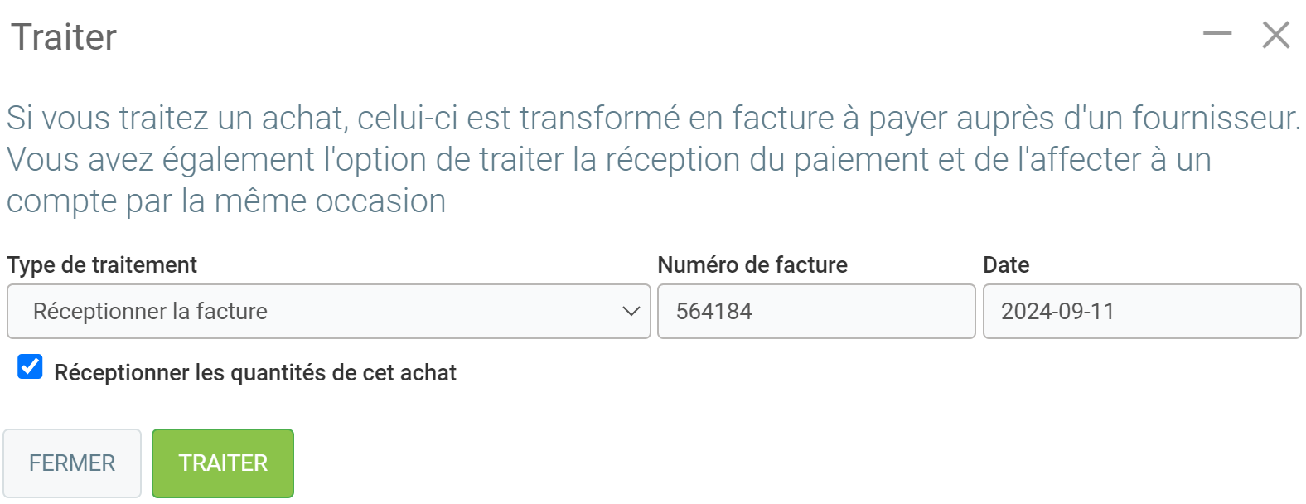The image size is (1306, 504).
Task: Click the 'Date' field label
Action: 1006,265
